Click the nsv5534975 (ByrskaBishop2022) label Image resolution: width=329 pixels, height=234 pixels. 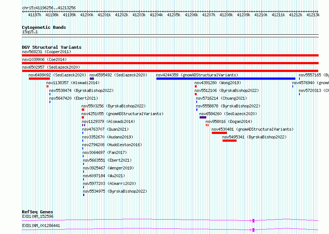coord(115,191)
